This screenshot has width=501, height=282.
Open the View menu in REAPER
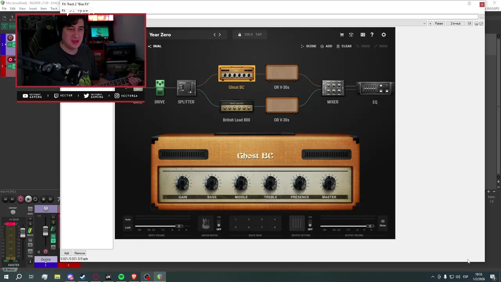(22, 9)
